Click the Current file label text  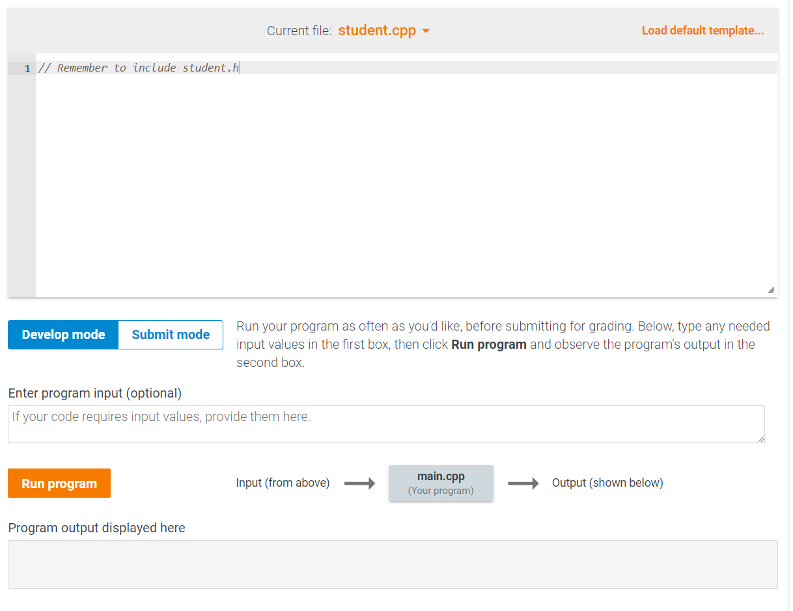coord(299,31)
